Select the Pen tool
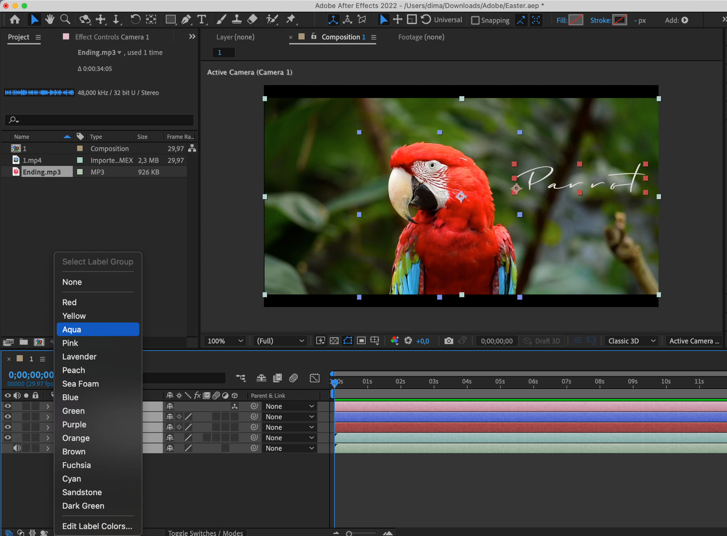Screen dimensions: 727x536 (x=186, y=20)
